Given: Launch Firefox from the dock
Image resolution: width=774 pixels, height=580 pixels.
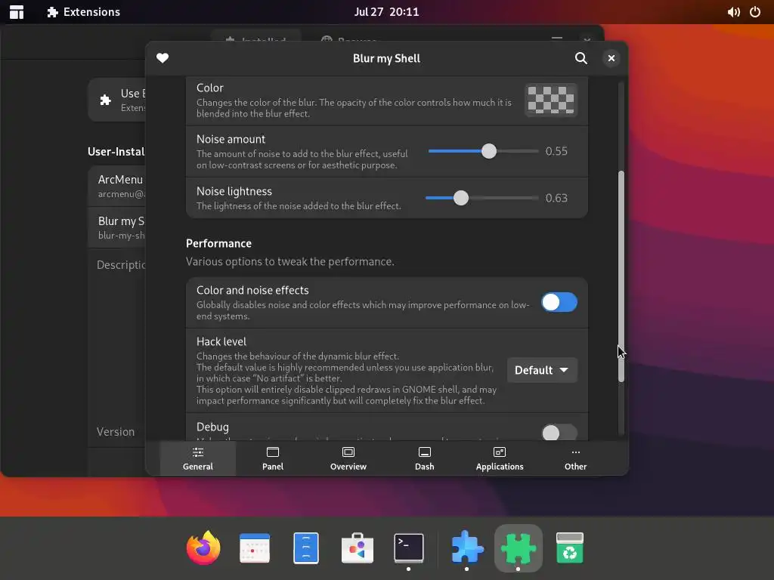Looking at the screenshot, I should pyautogui.click(x=203, y=548).
